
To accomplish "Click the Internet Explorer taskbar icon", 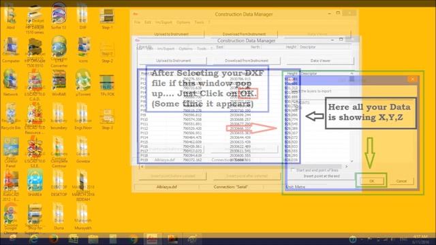I will pos(33,239).
